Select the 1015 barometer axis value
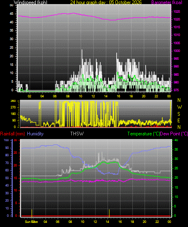Image resolution: width=188 pixels, height=227 pixels. tap(177, 27)
